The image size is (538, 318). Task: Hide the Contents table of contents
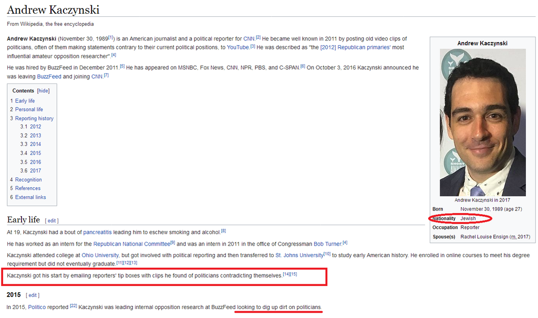[43, 91]
